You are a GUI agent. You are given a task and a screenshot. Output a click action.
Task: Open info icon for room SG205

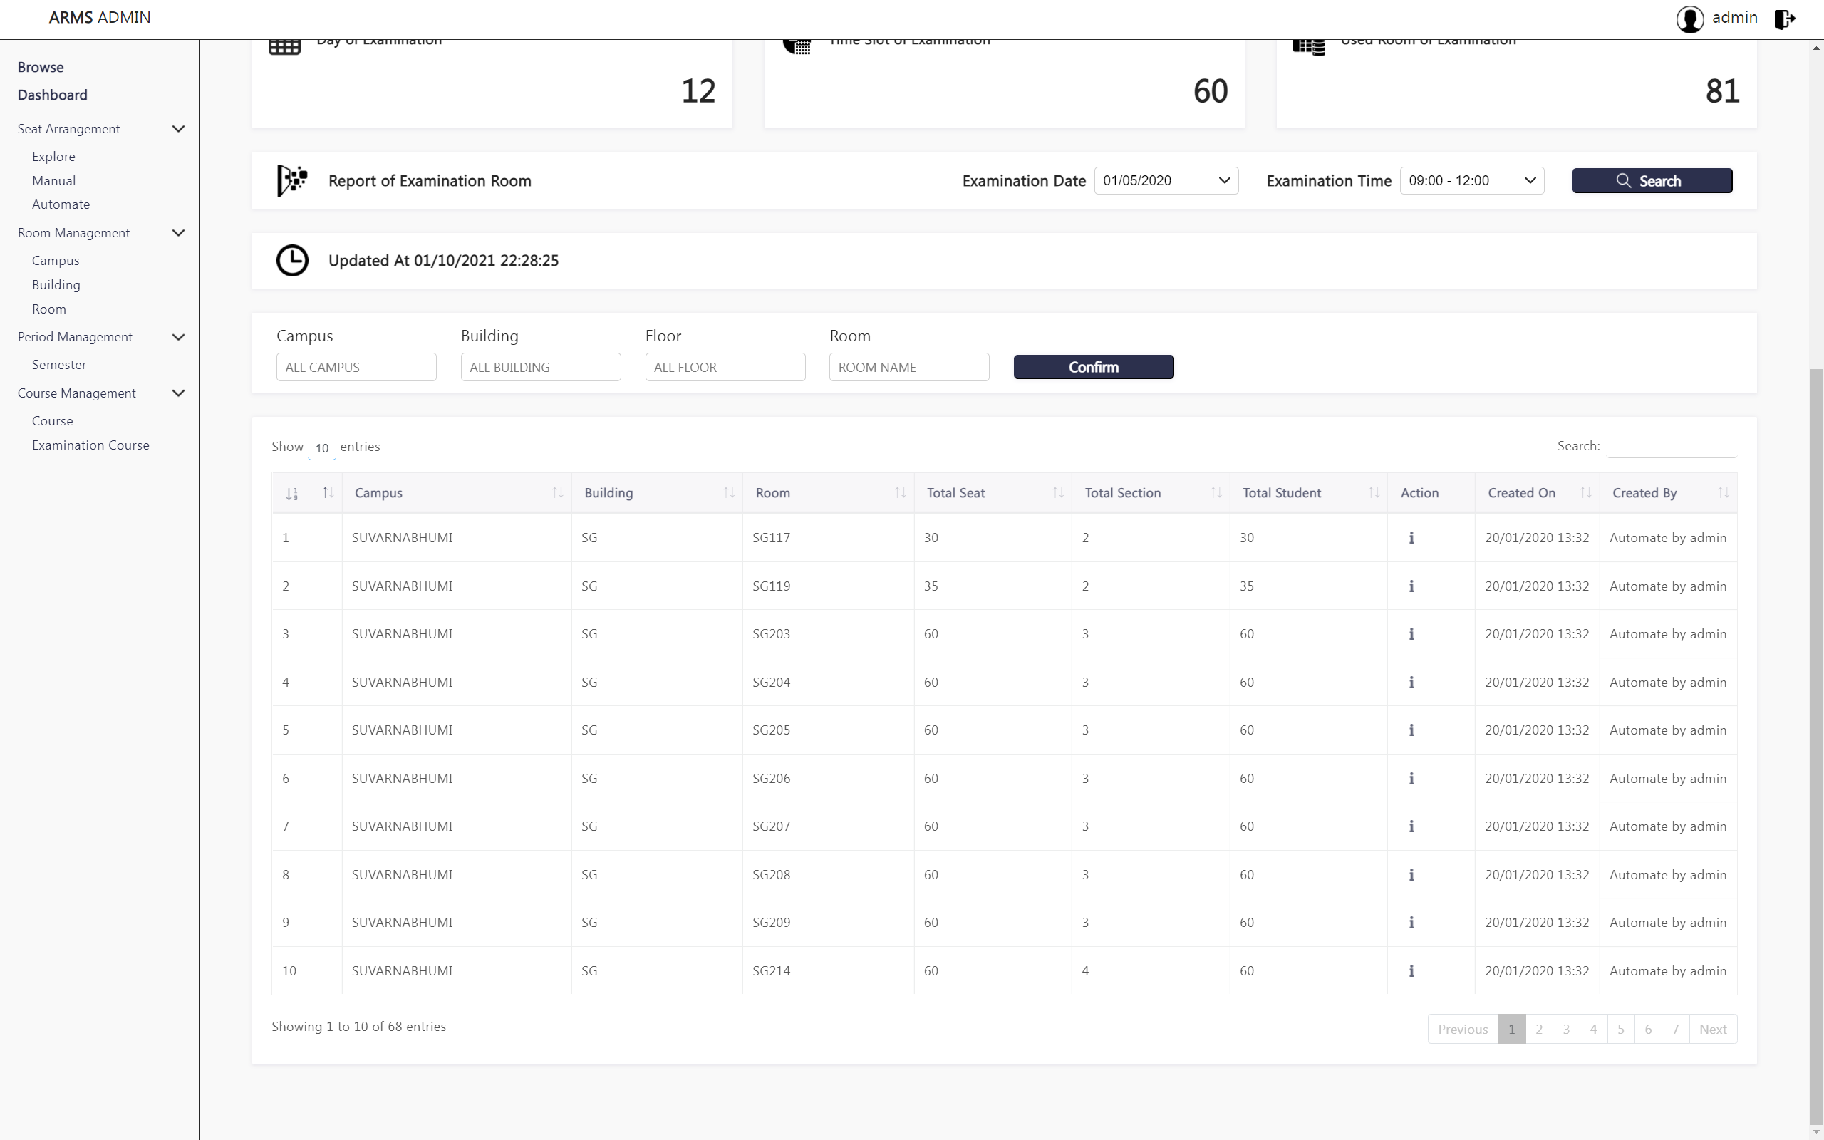point(1411,730)
